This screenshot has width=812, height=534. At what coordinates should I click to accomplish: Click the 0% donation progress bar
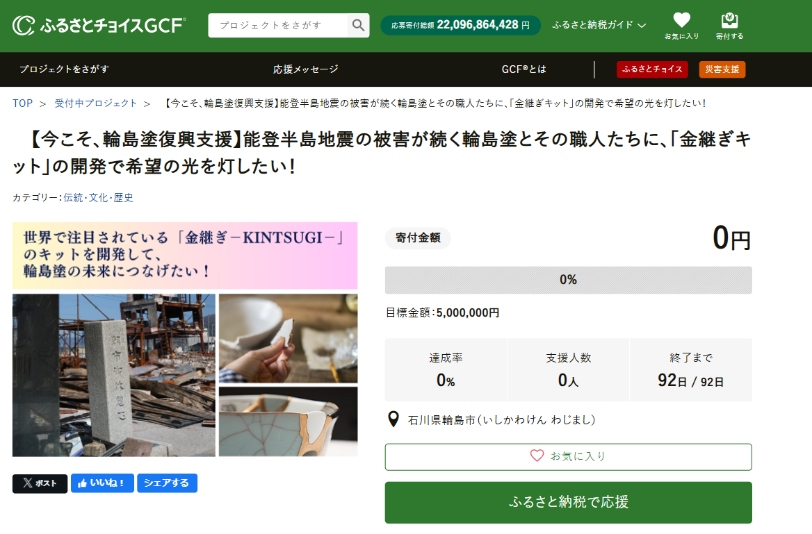(568, 280)
